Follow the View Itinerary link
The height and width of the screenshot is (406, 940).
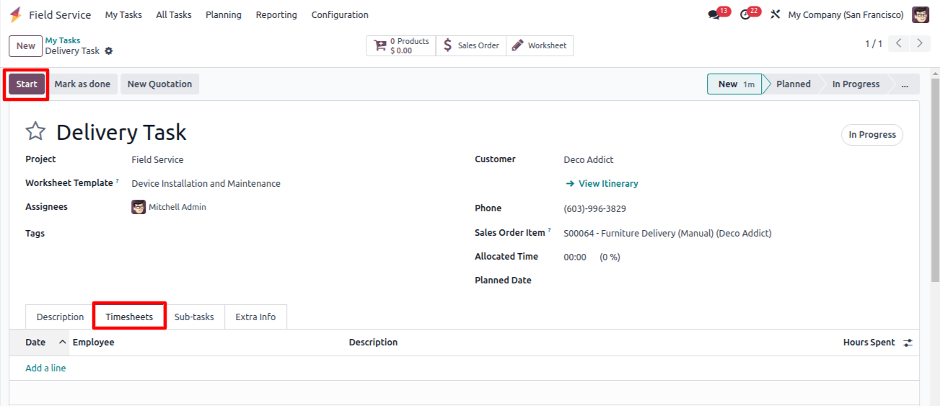click(x=602, y=184)
